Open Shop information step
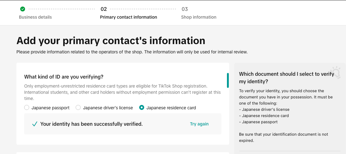 199,17
